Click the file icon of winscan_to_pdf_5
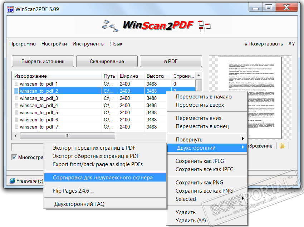 [16, 112]
